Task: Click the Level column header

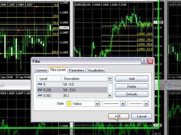Action: (49, 79)
